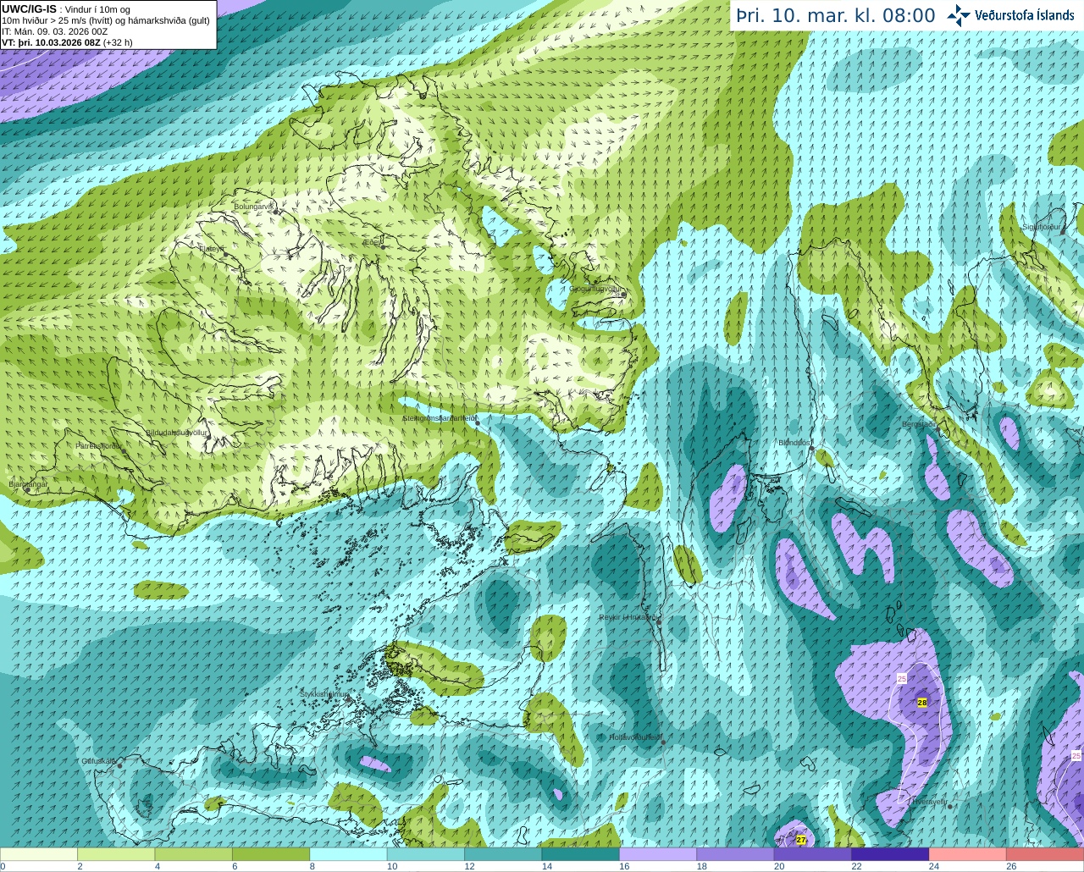Select the Blönduós station label
Screen dimensions: 1084x872
[x=795, y=443]
